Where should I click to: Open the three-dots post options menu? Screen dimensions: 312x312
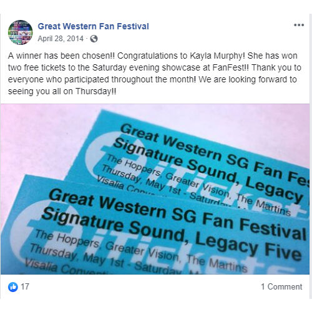[x=299, y=25]
